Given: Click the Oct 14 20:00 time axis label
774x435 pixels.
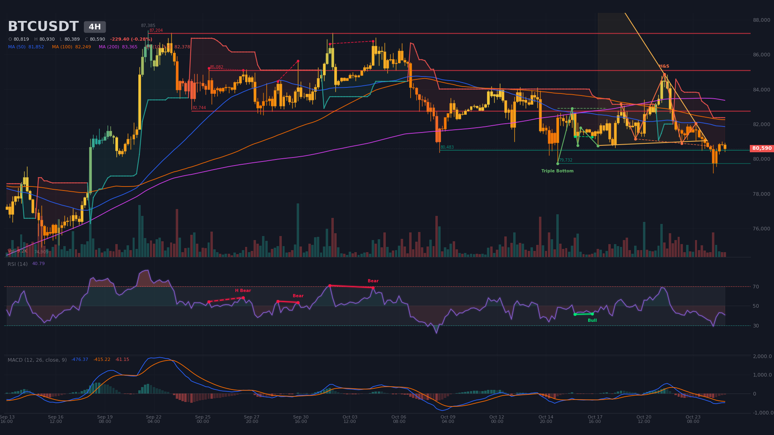Looking at the screenshot, I should 546,419.
